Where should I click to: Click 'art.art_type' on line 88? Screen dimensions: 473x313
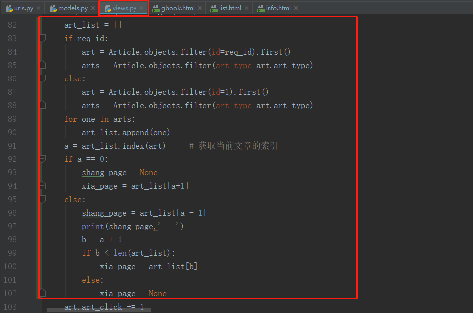point(282,106)
